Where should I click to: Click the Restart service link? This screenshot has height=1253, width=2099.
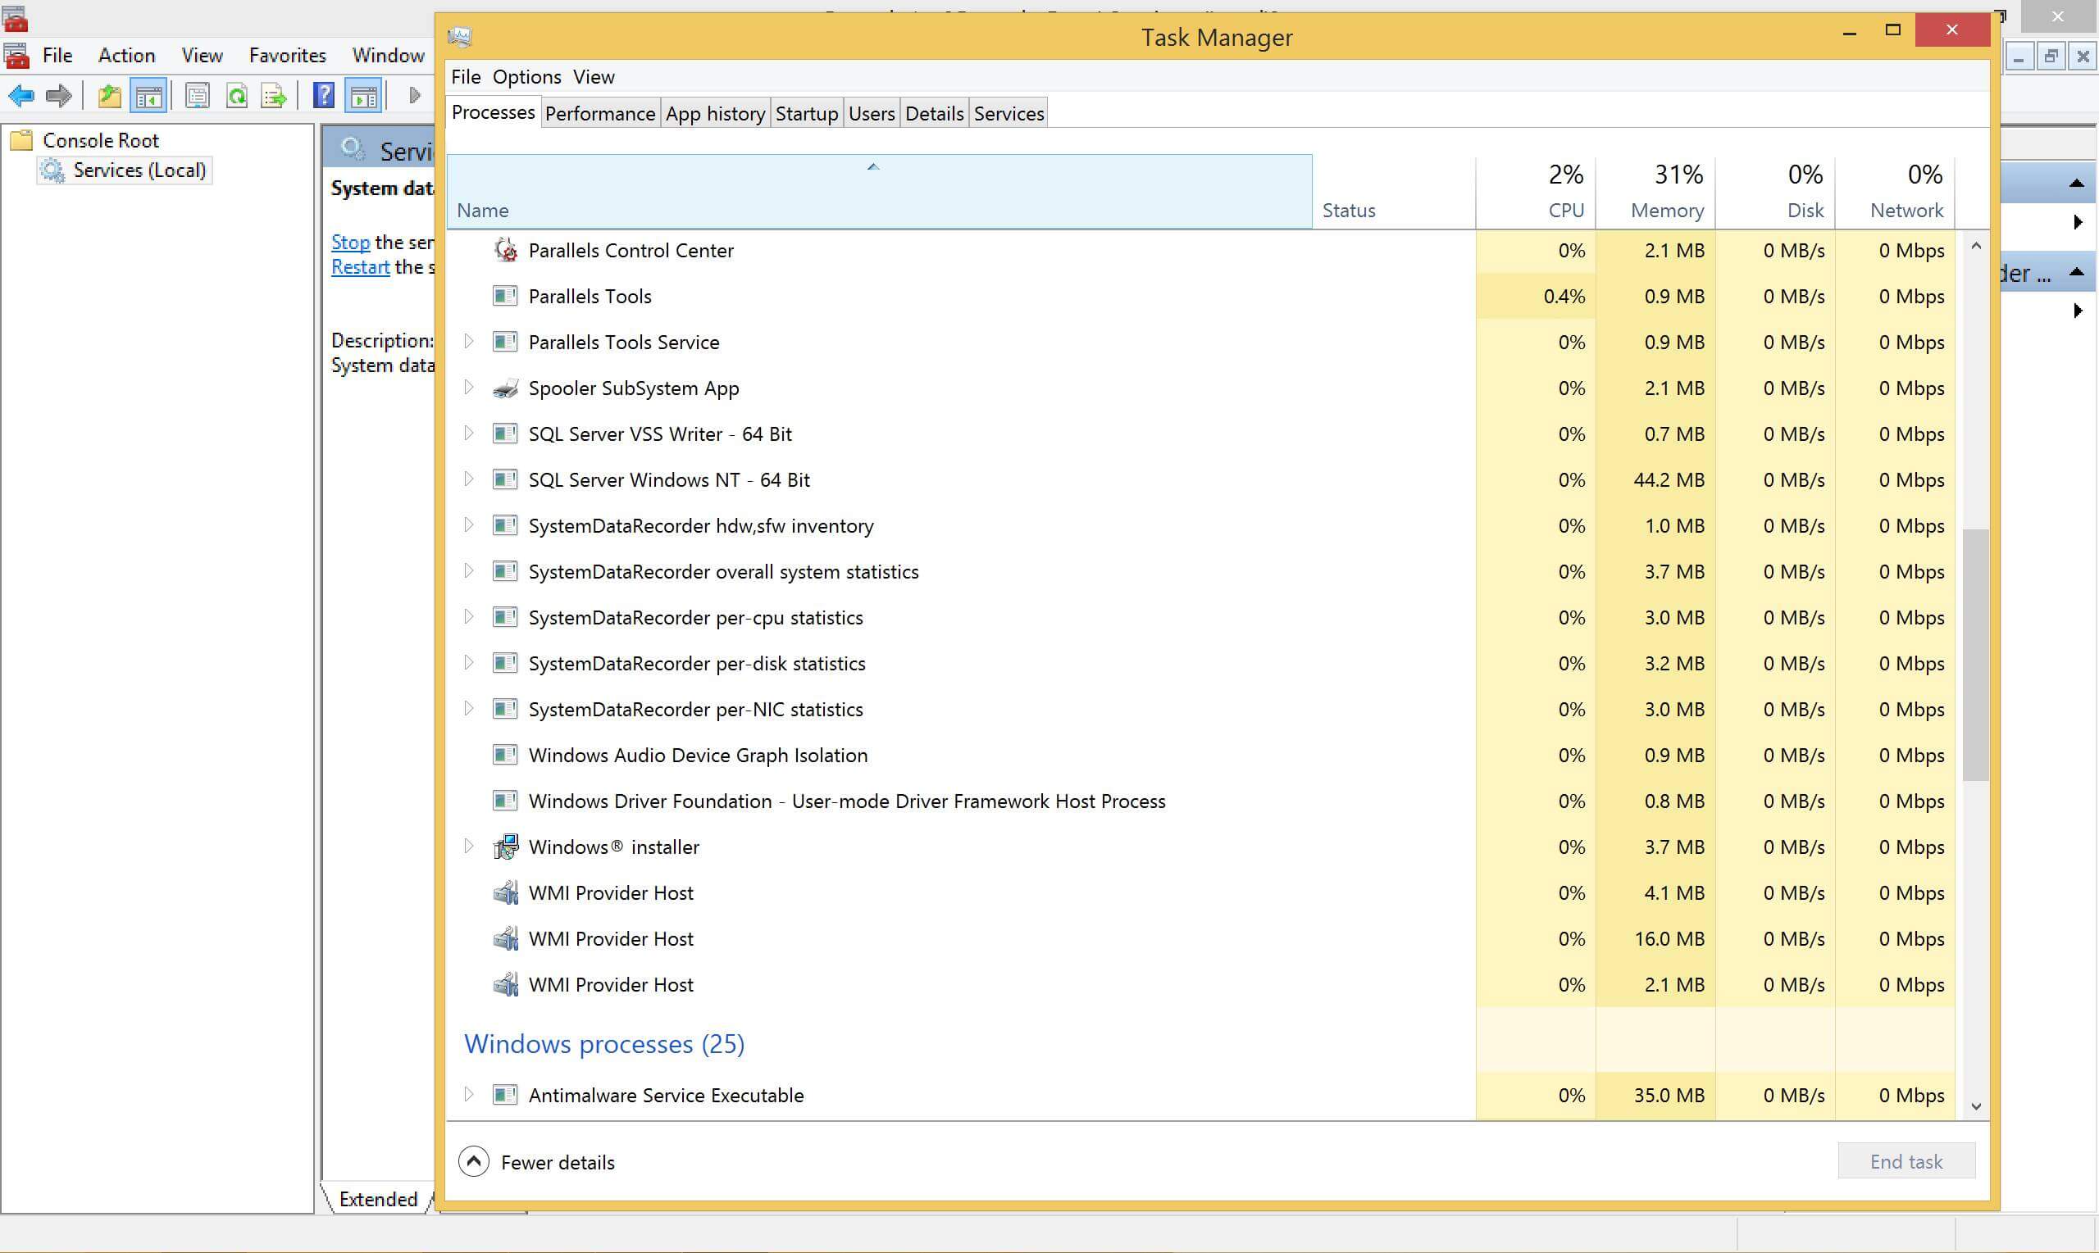pyautogui.click(x=361, y=267)
